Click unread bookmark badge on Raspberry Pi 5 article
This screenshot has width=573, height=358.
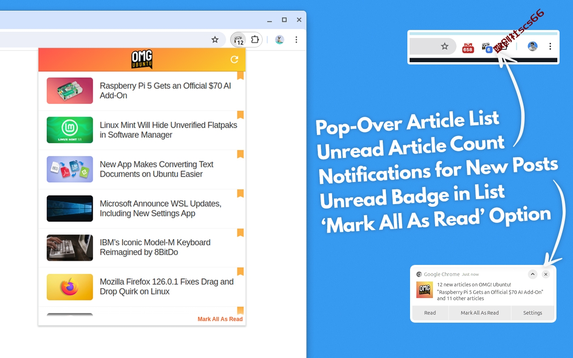[x=240, y=76]
